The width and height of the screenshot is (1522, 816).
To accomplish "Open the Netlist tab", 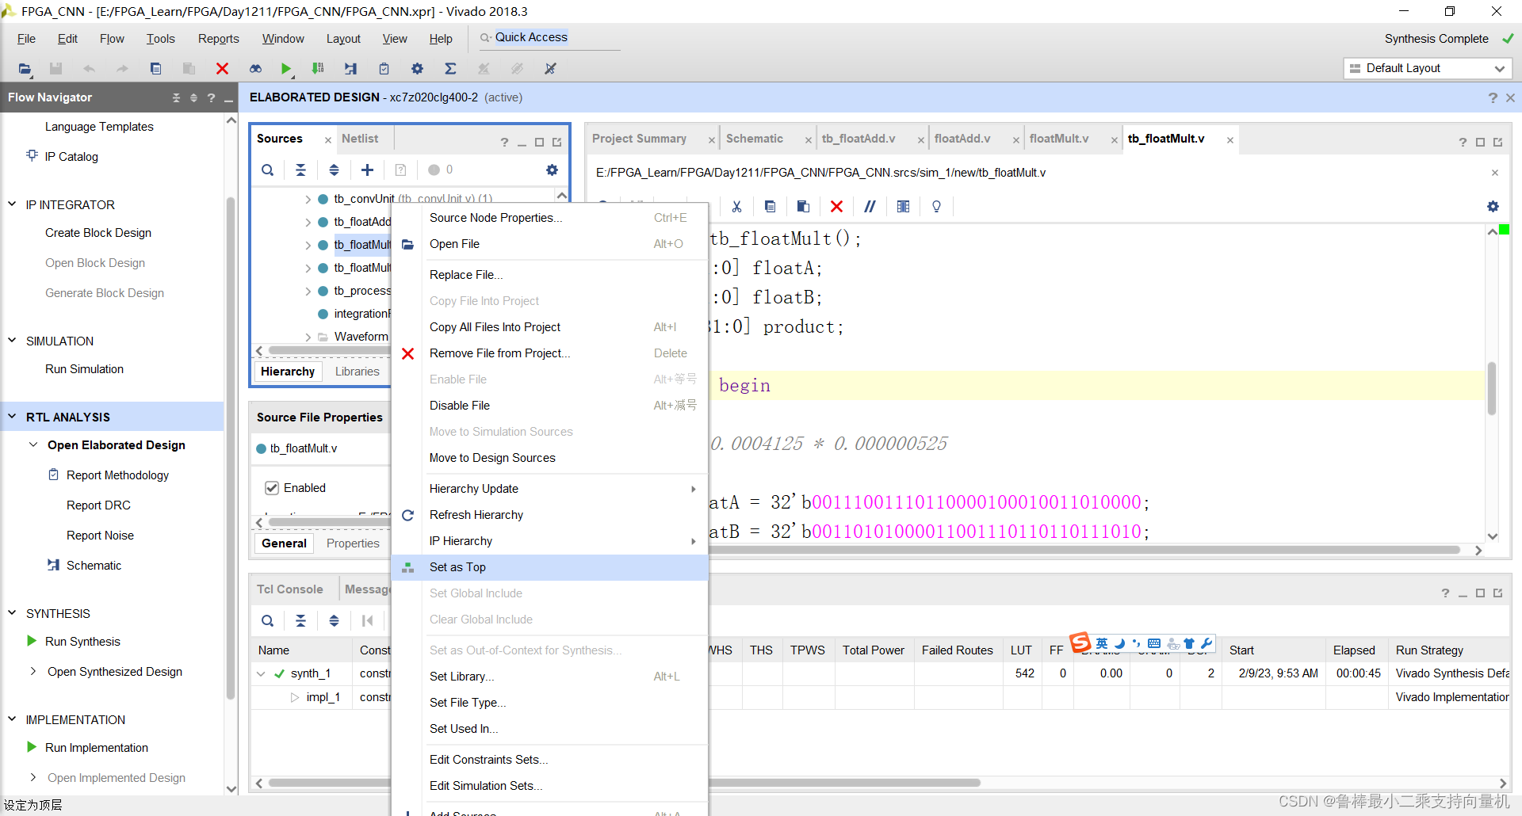I will point(360,139).
